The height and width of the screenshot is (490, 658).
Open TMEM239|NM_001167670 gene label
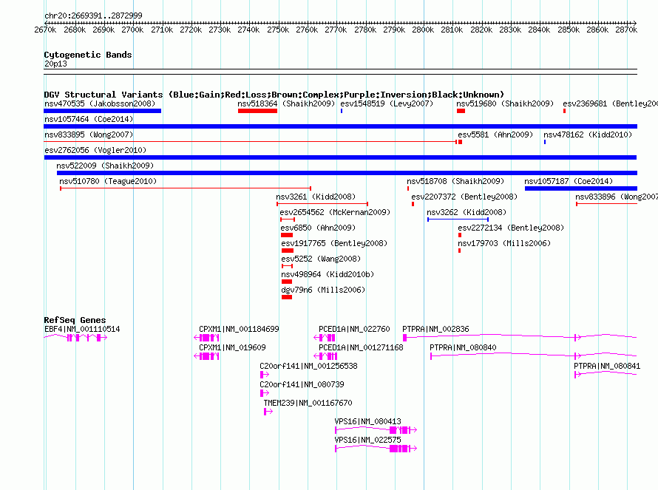[x=308, y=403]
